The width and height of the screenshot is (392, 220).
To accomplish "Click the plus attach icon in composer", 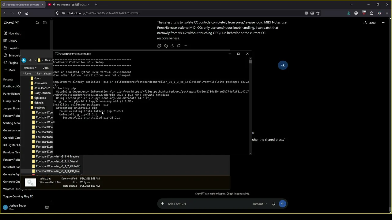I will point(163,204).
